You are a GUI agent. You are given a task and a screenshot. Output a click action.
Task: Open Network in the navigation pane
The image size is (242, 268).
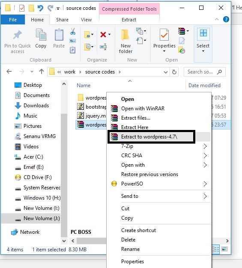[x=25, y=232]
